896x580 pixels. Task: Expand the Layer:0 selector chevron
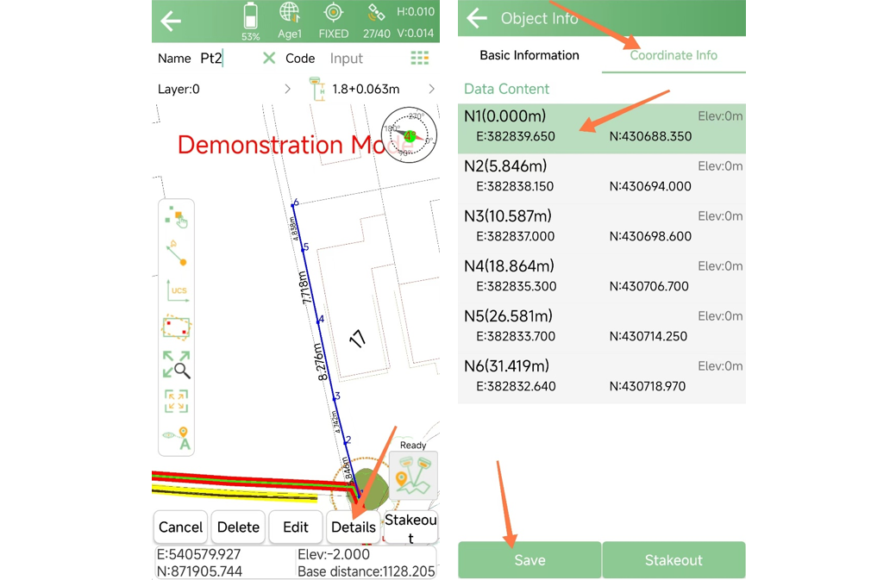(x=288, y=89)
